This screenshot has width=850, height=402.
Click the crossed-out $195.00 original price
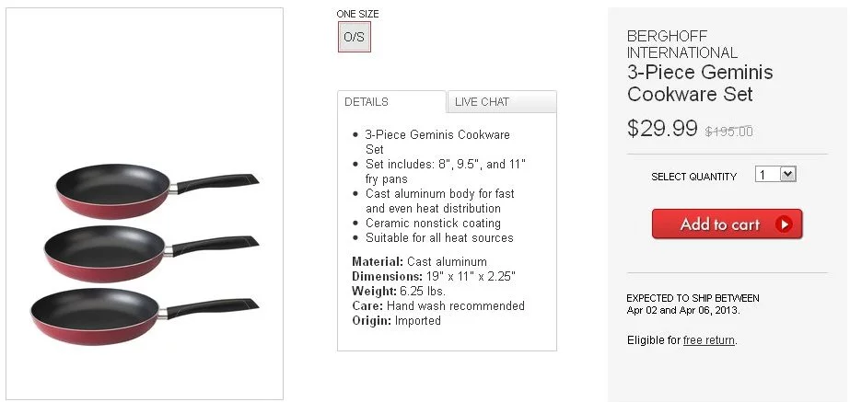728,131
